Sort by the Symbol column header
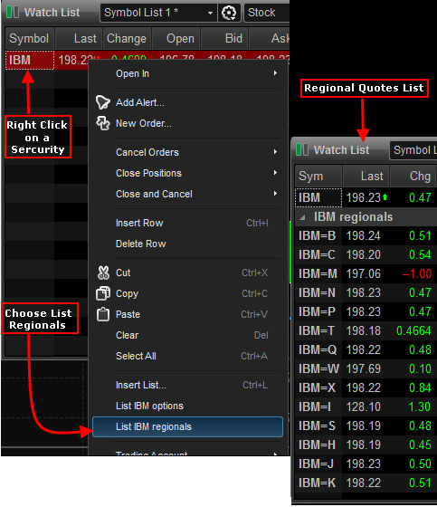 coord(30,38)
